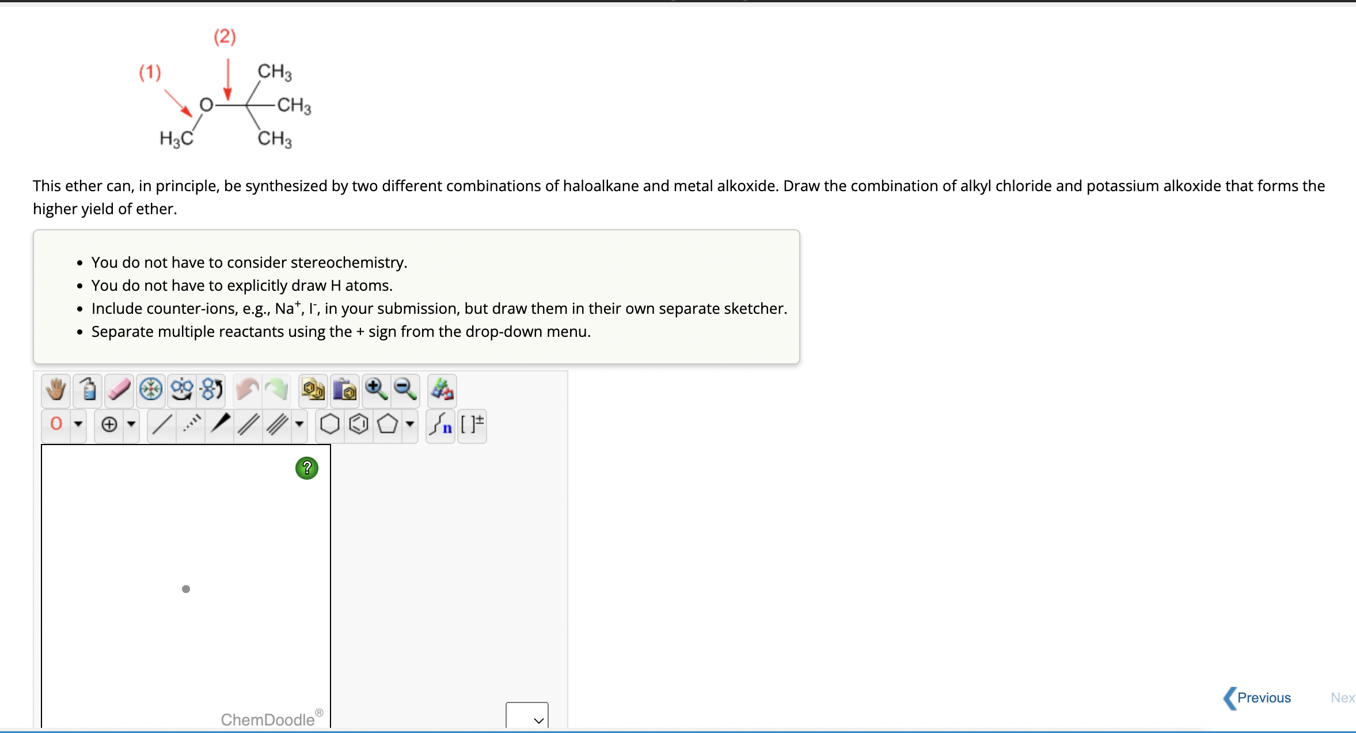Select the bold wedge bond tool

[x=220, y=425]
